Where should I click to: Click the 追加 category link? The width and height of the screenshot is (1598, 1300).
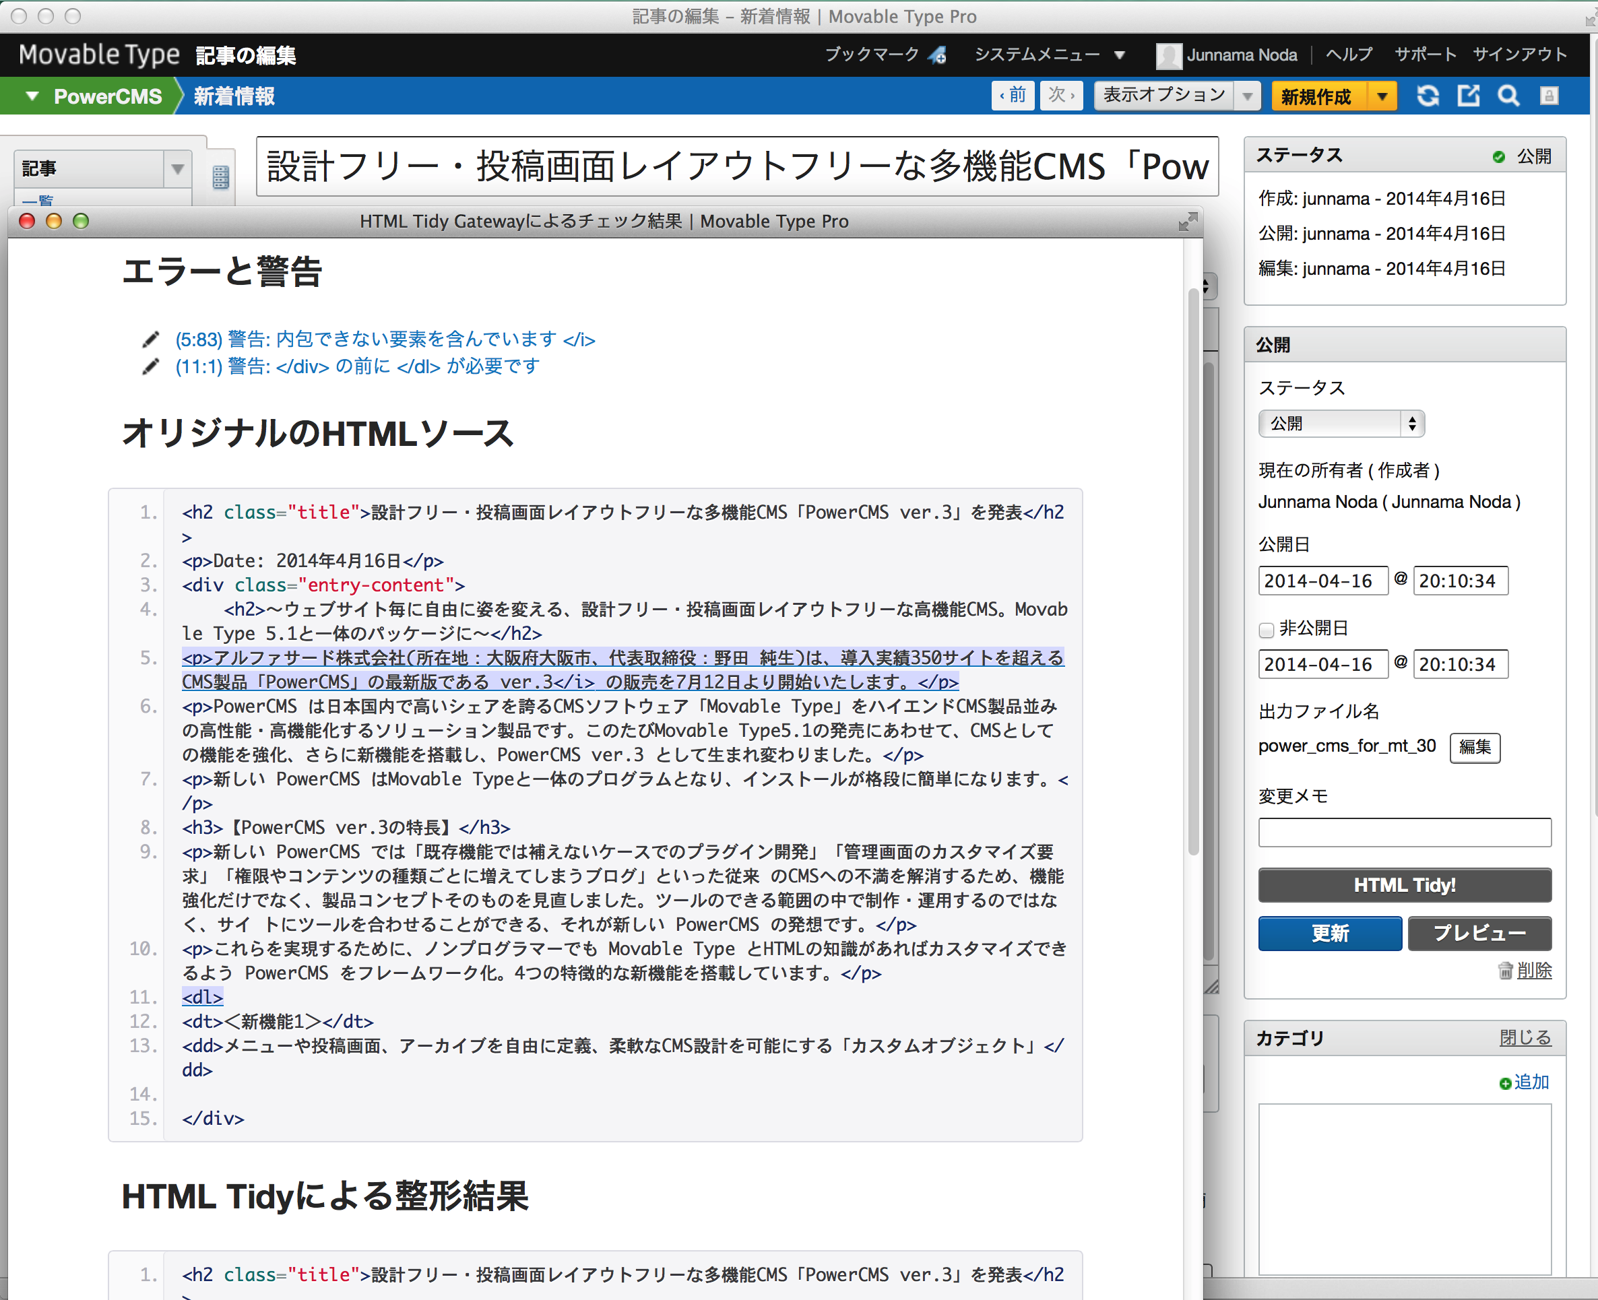[1531, 1083]
